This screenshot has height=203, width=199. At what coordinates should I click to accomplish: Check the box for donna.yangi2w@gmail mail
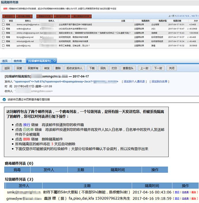3,24
